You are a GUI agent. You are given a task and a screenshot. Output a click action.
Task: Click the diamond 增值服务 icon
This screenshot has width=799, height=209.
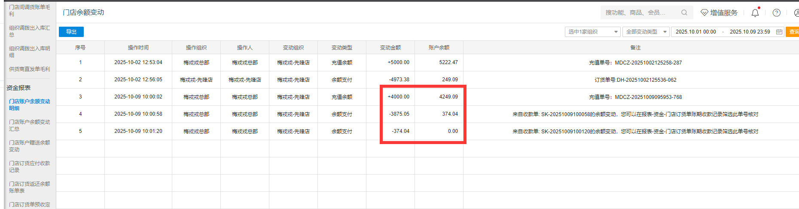pyautogui.click(x=704, y=13)
